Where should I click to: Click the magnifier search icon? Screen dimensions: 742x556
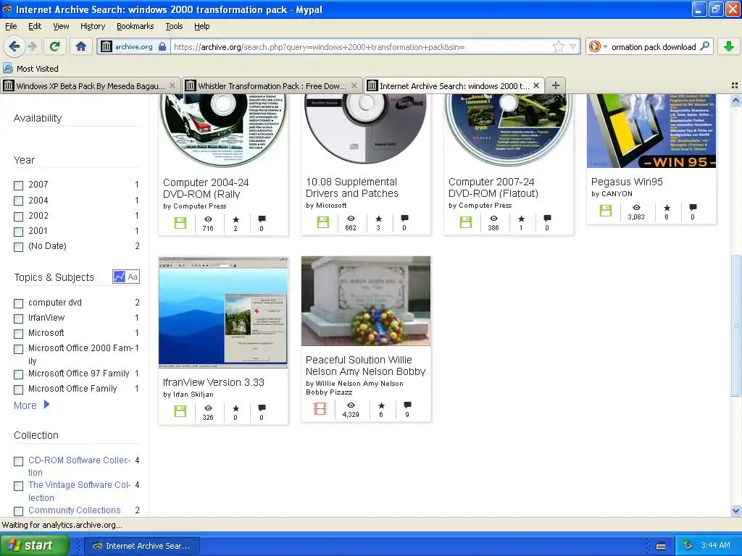click(x=704, y=46)
